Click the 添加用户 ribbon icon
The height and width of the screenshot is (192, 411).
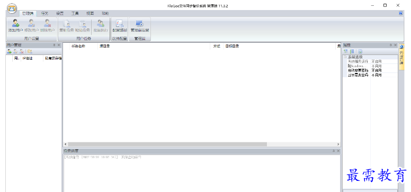(x=15, y=26)
